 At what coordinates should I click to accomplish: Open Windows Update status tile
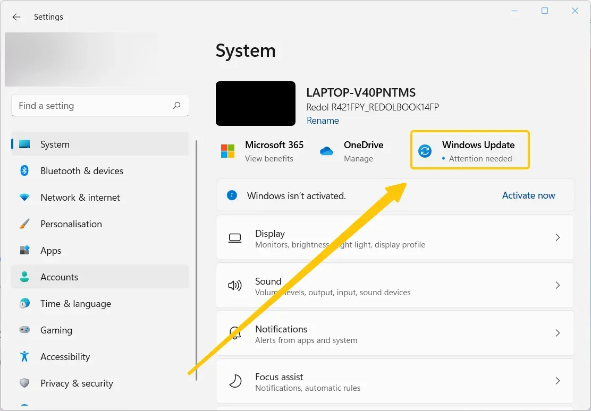pyautogui.click(x=470, y=150)
